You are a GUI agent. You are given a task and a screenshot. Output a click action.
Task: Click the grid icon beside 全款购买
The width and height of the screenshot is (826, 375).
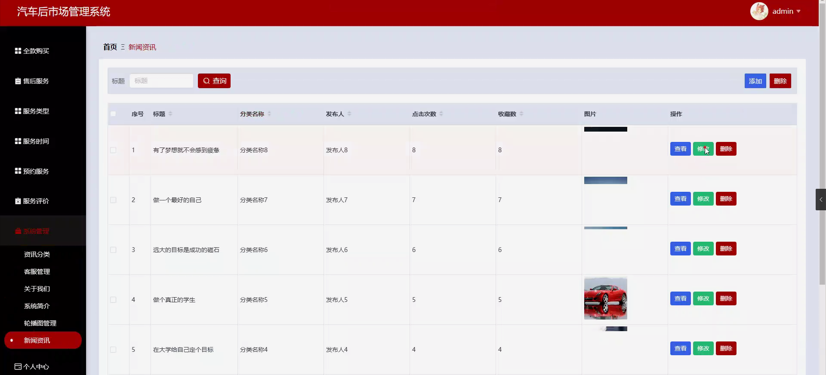18,51
